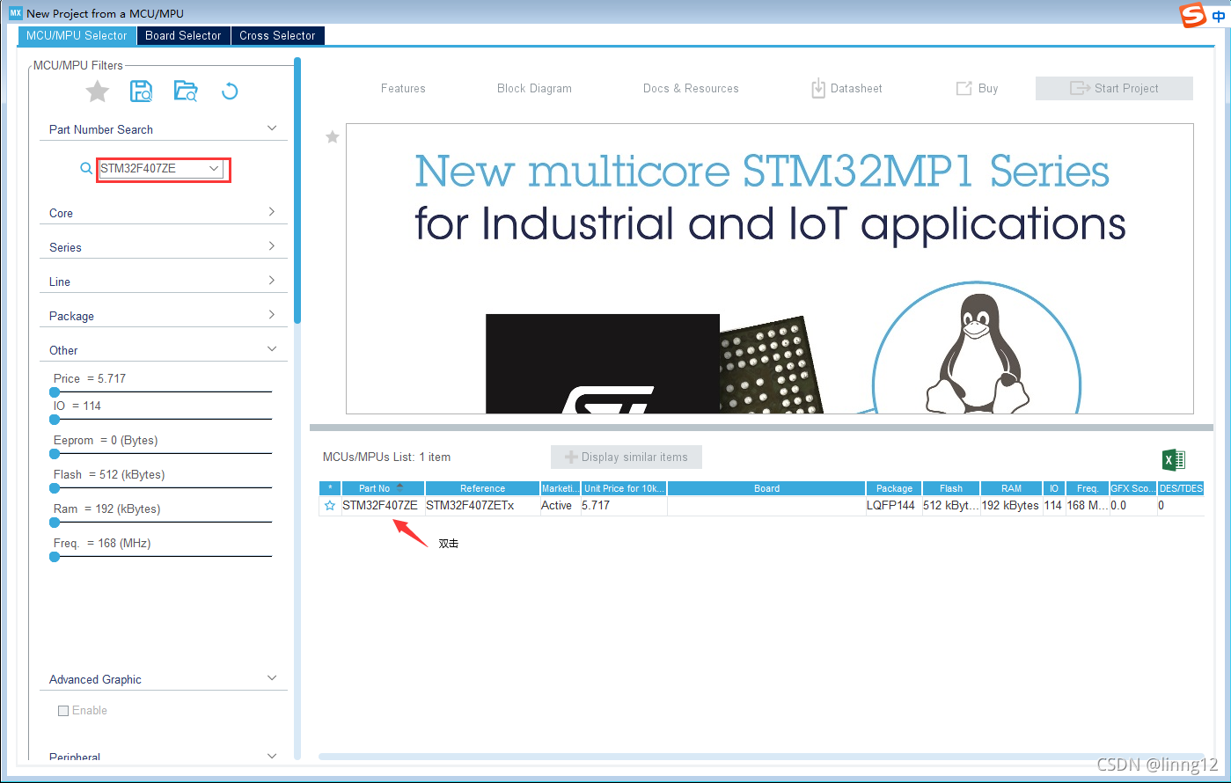1231x783 pixels.
Task: Toggle the Peripheral section chevron
Action: coord(272,756)
